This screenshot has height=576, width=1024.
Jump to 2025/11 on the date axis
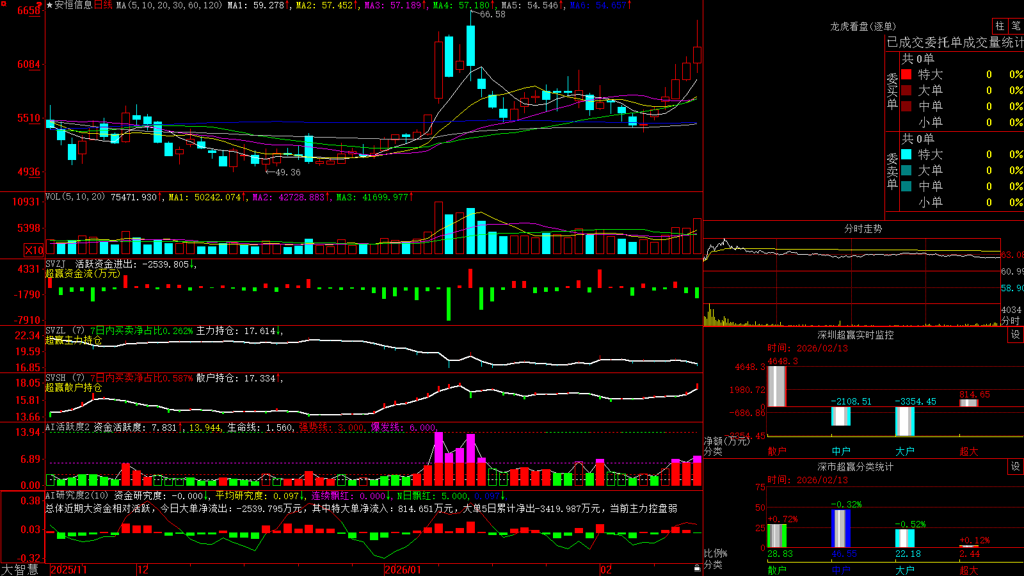[x=68, y=570]
